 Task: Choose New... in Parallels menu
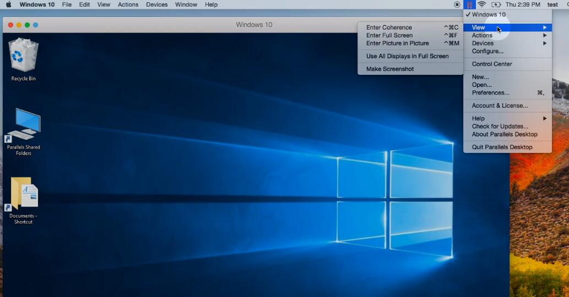(x=508, y=77)
